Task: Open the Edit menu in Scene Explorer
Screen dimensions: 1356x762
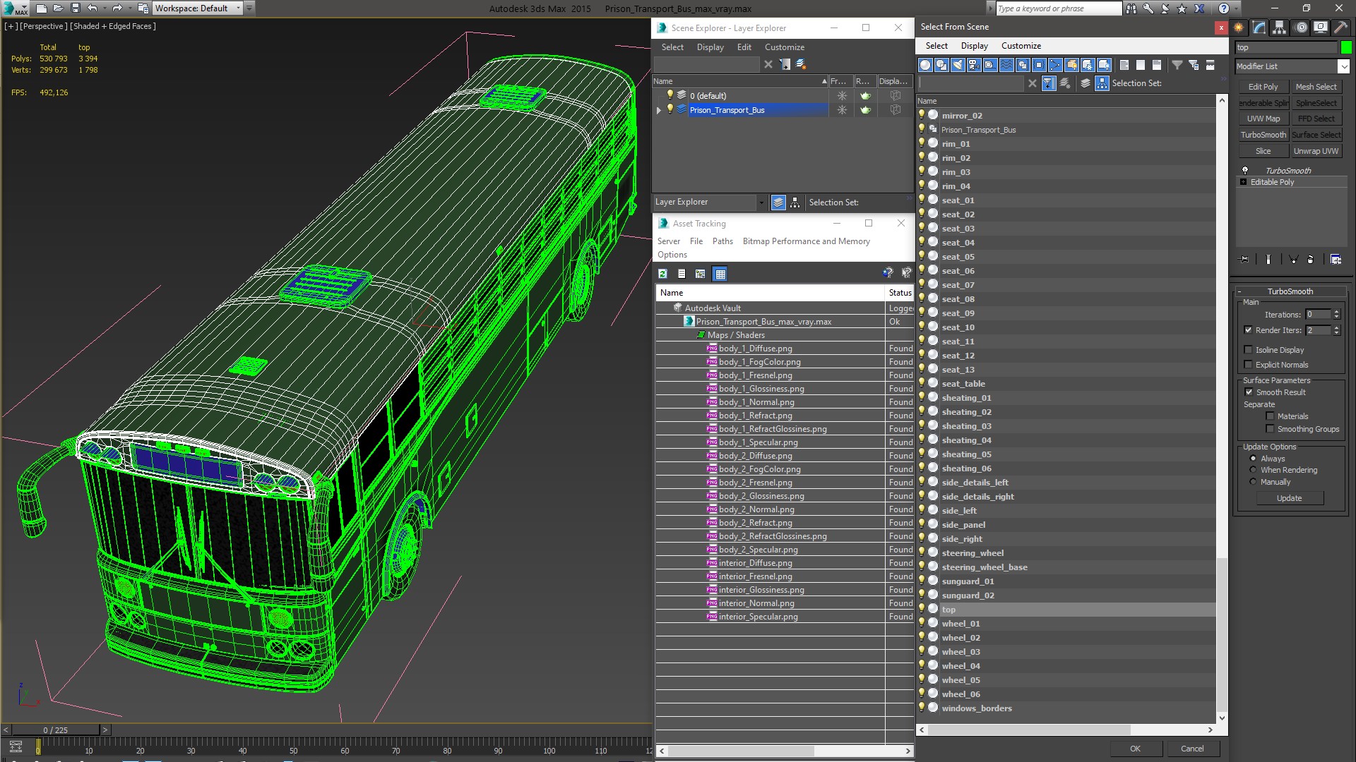Action: pyautogui.click(x=744, y=47)
